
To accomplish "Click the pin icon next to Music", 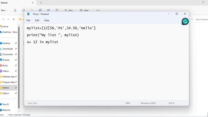I will (x=16, y=66).
